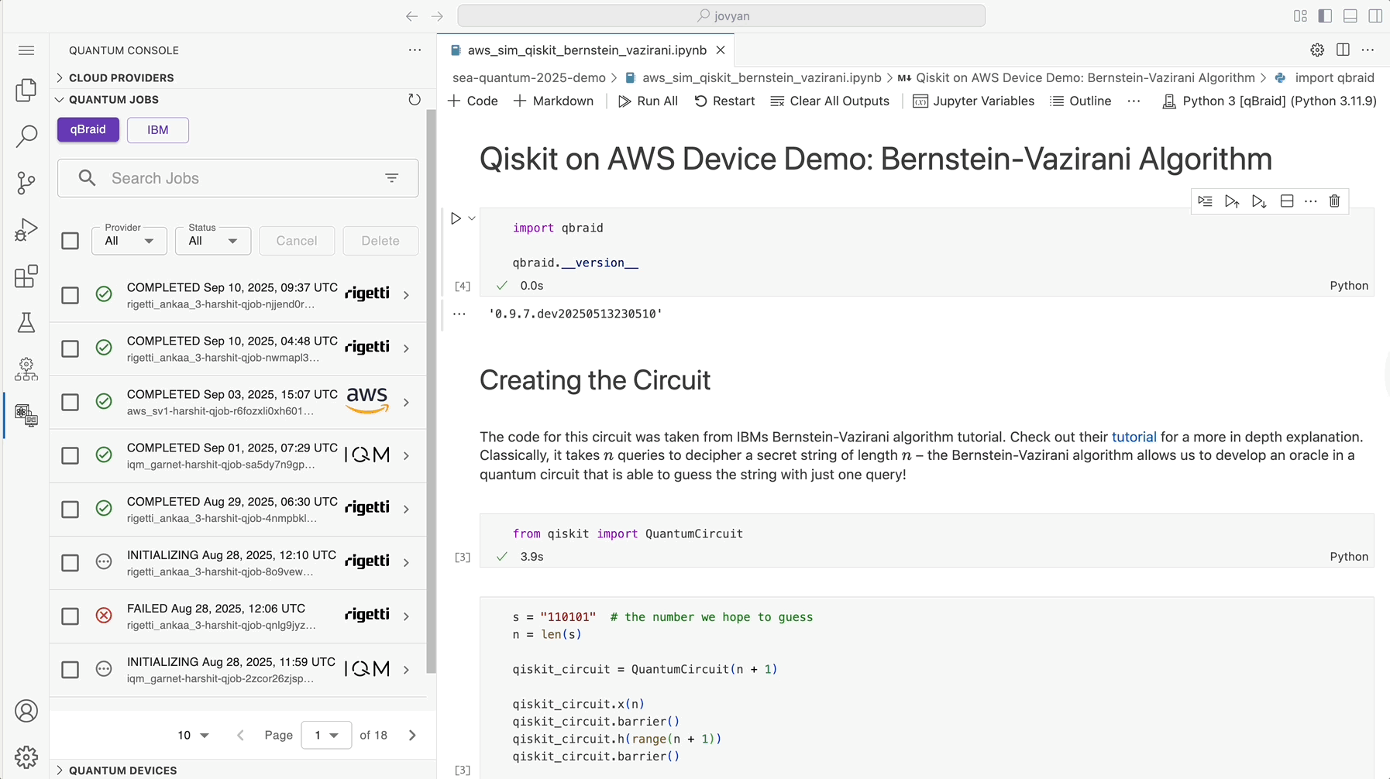Delete cell using trash icon
Viewport: 1390px width, 779px height.
click(x=1334, y=201)
